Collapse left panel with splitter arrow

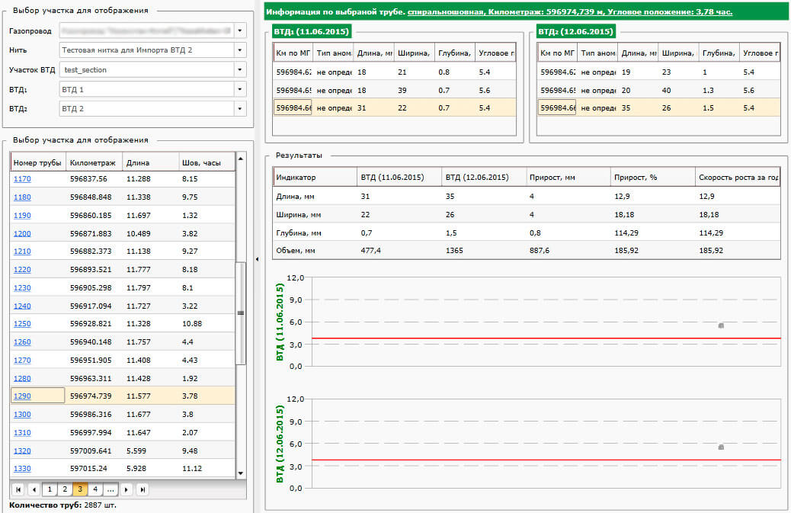[258, 259]
